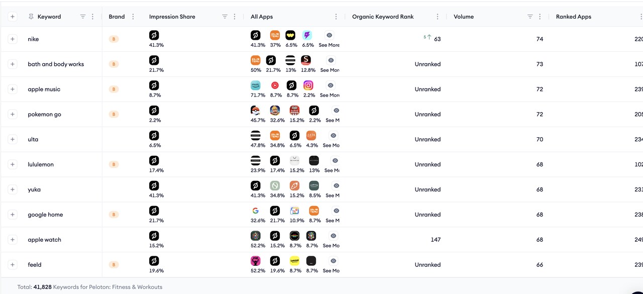Viewport: 643px width, 294px height.
Task: Open Organic Keyword Rank column menu
Action: pos(438,17)
